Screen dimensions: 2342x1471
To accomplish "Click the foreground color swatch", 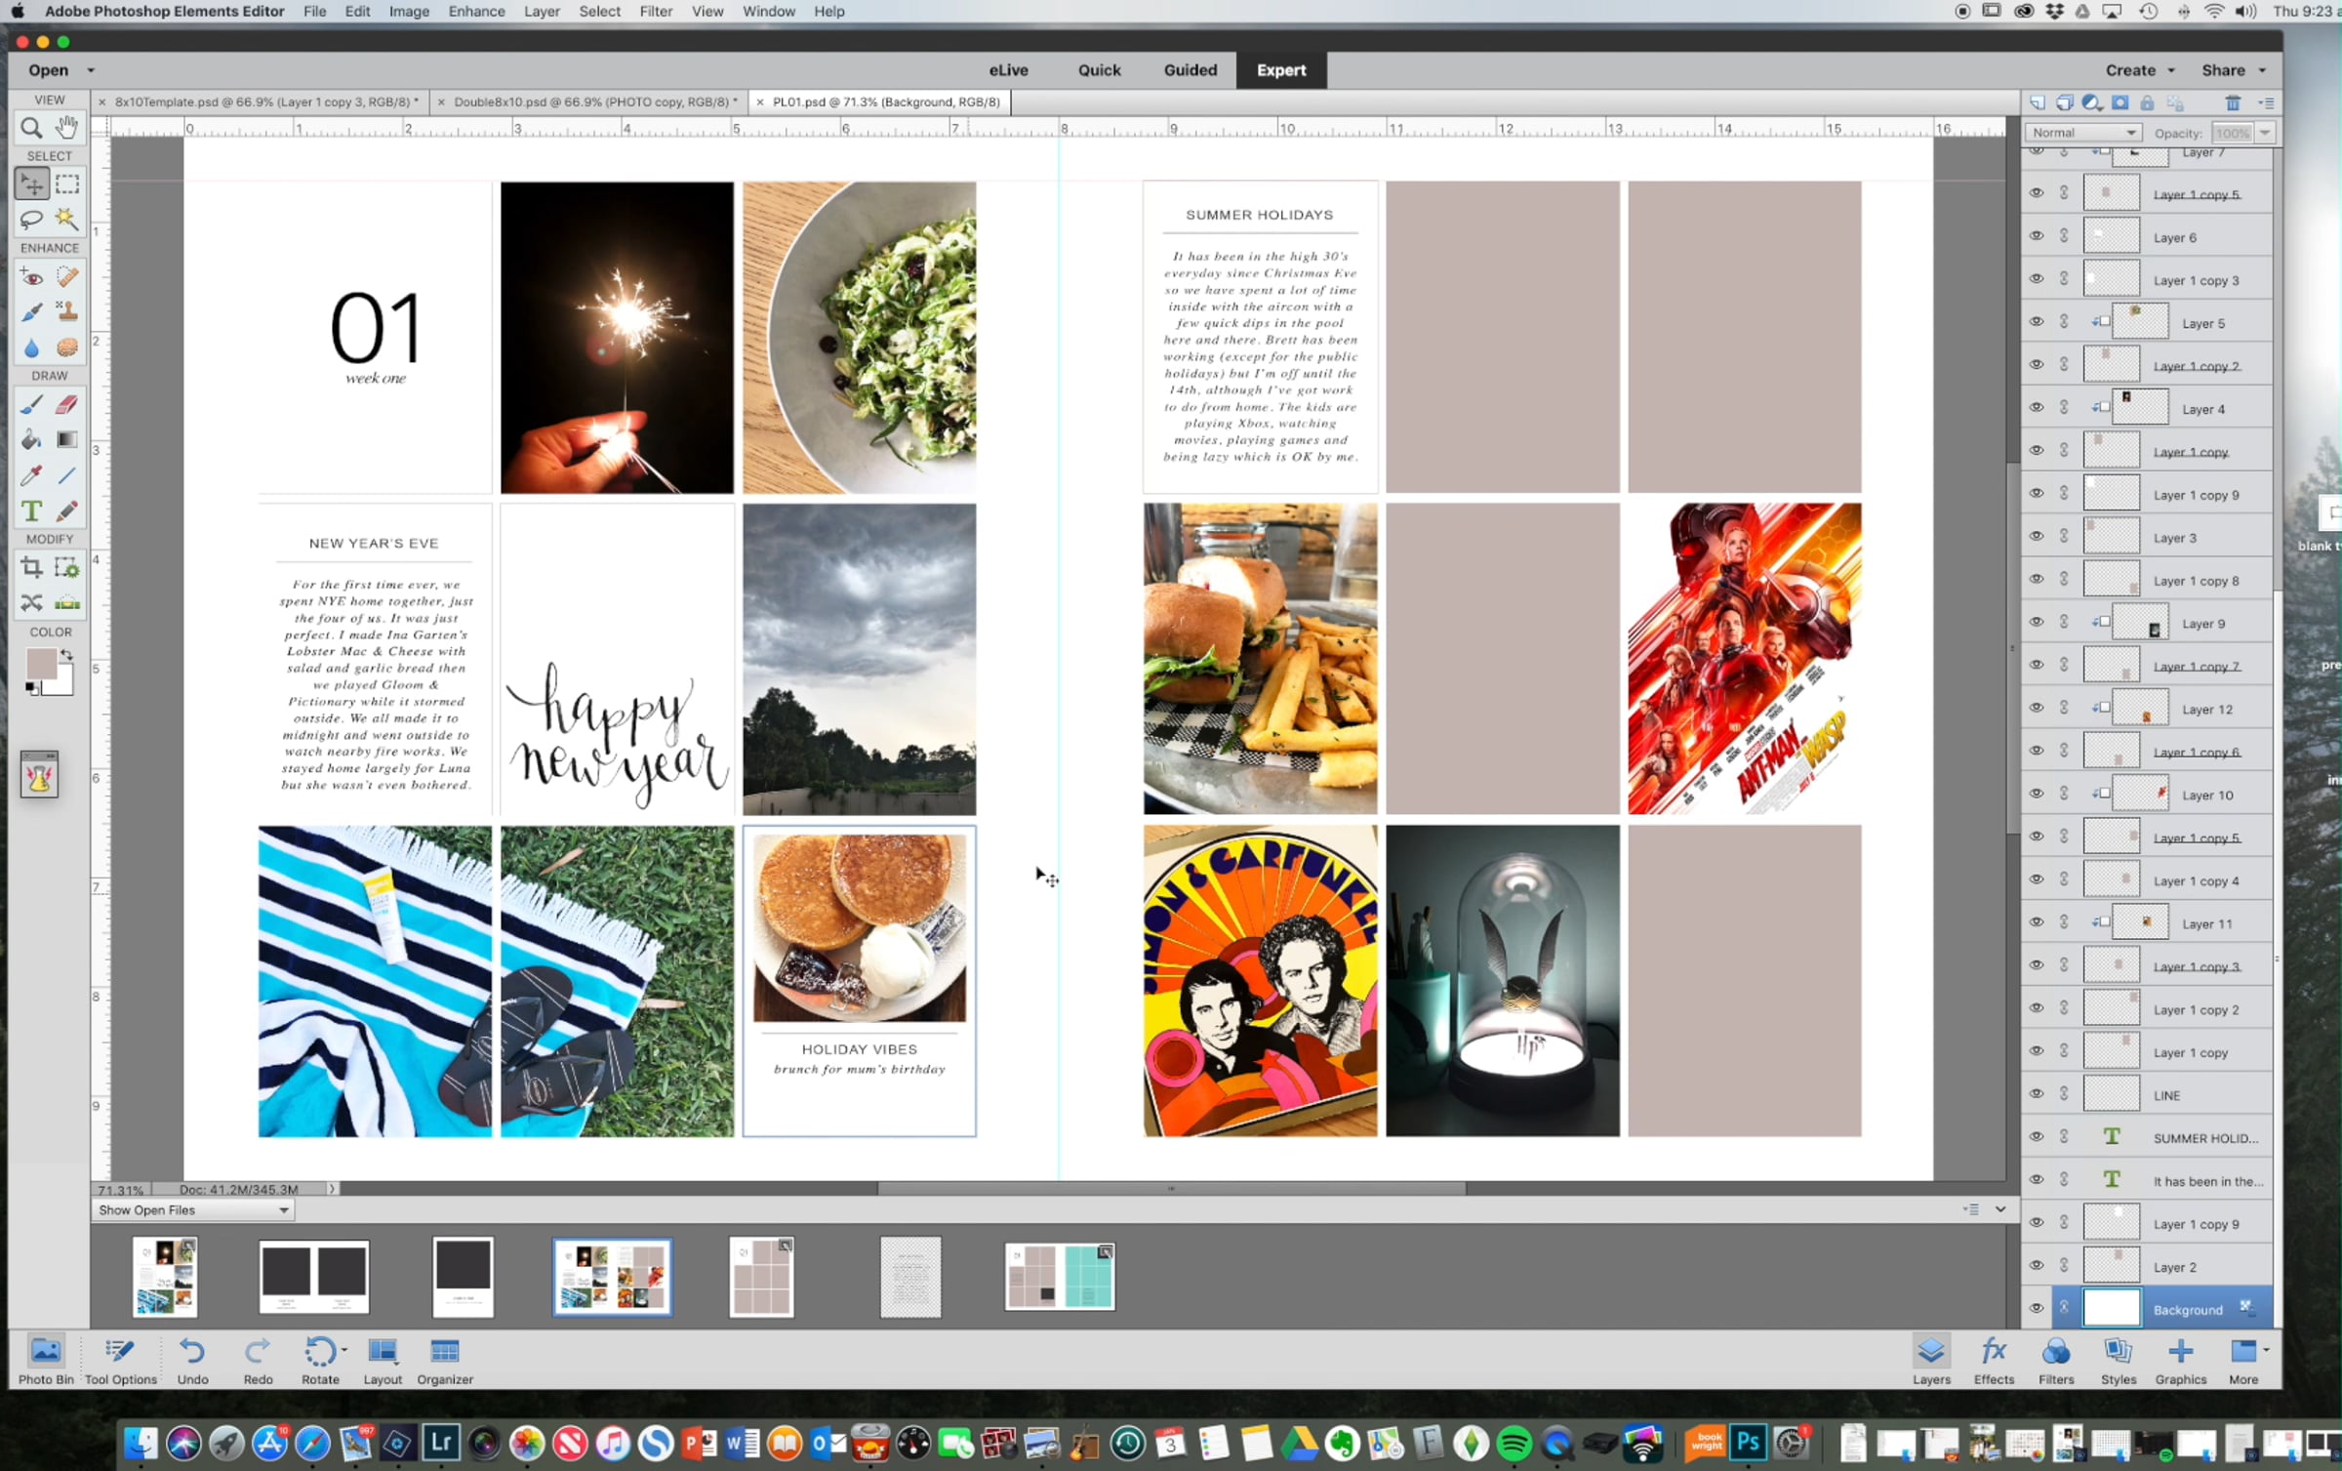I will (40, 663).
